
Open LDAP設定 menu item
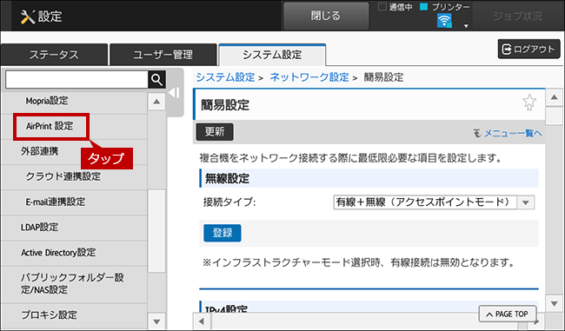point(74,228)
